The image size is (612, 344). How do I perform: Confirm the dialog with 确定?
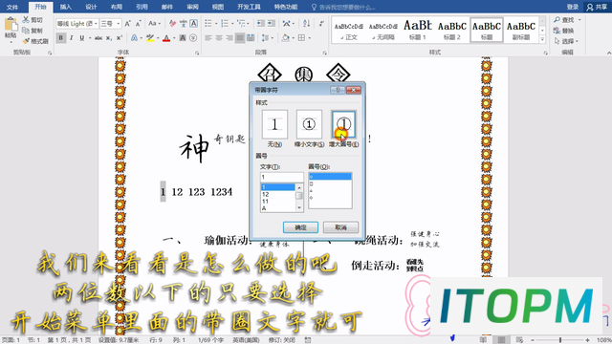[300, 227]
